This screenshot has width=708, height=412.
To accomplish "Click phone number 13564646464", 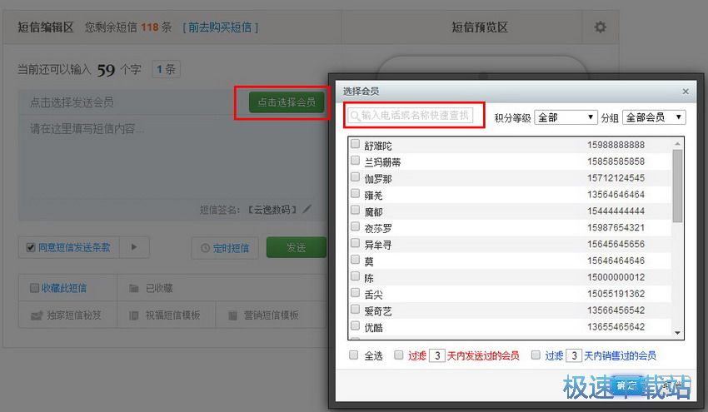I will point(616,195).
